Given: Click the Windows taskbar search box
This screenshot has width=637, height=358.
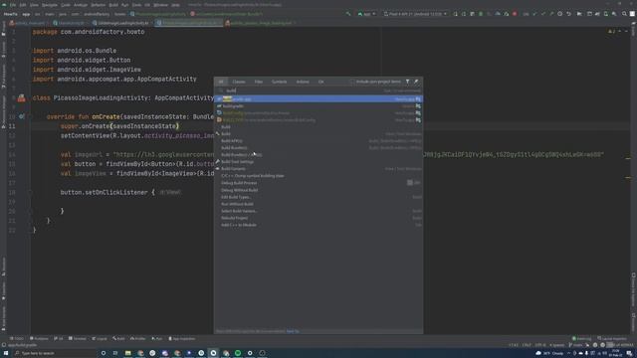Looking at the screenshot, I should pyautogui.click(x=55, y=353).
